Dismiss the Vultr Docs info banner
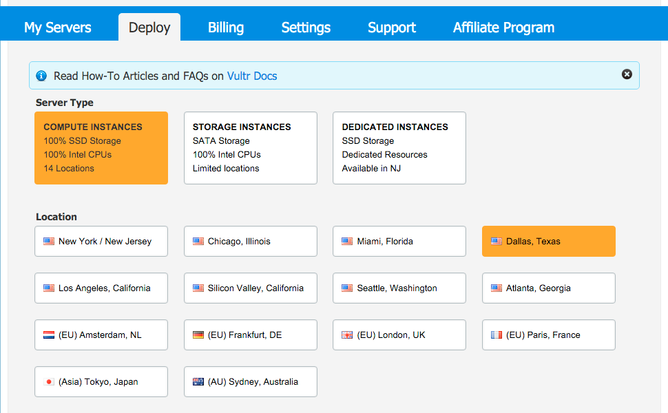Image resolution: width=668 pixels, height=413 pixels. [627, 74]
